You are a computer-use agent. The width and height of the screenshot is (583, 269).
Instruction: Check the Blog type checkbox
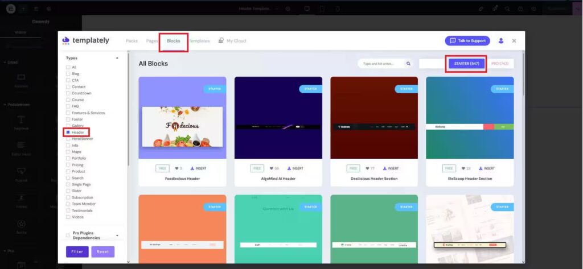(x=68, y=73)
